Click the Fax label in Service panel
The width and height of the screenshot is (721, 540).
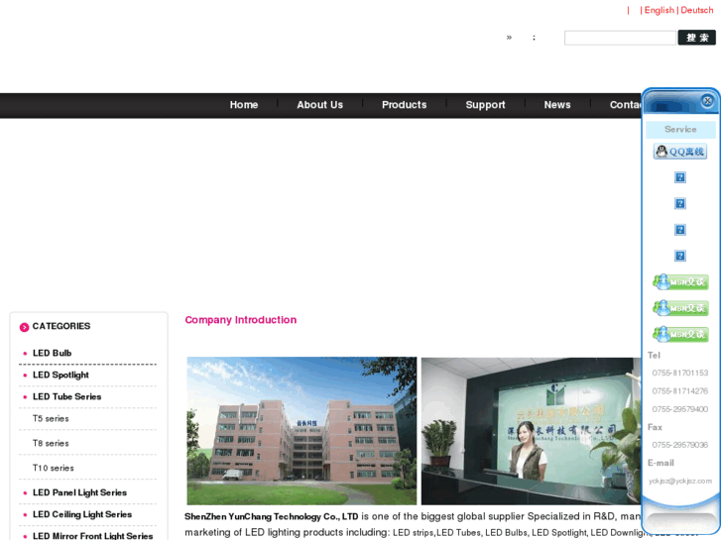click(x=655, y=427)
